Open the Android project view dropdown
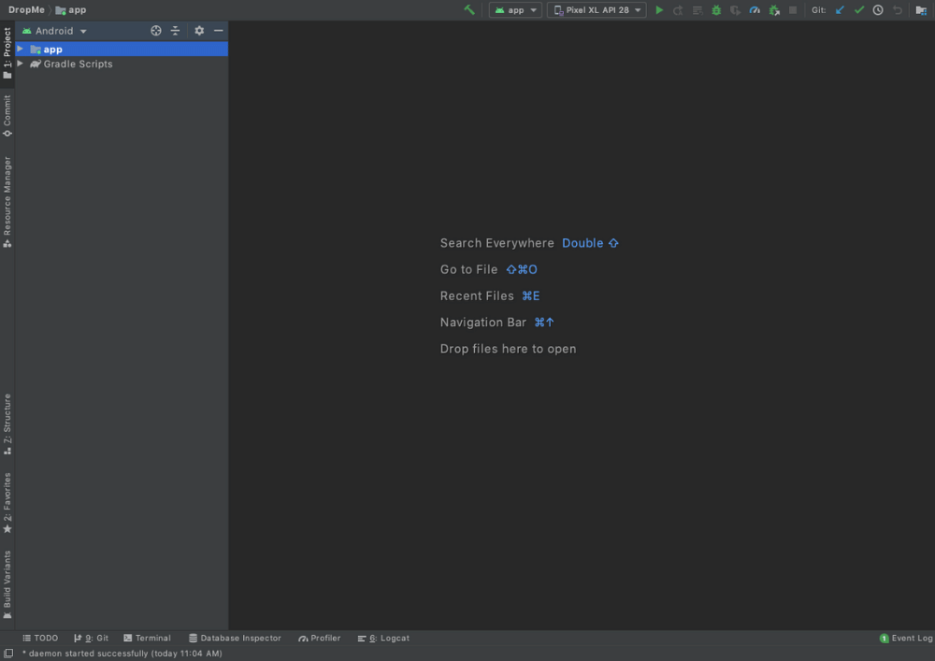This screenshot has width=935, height=661. pyautogui.click(x=54, y=31)
